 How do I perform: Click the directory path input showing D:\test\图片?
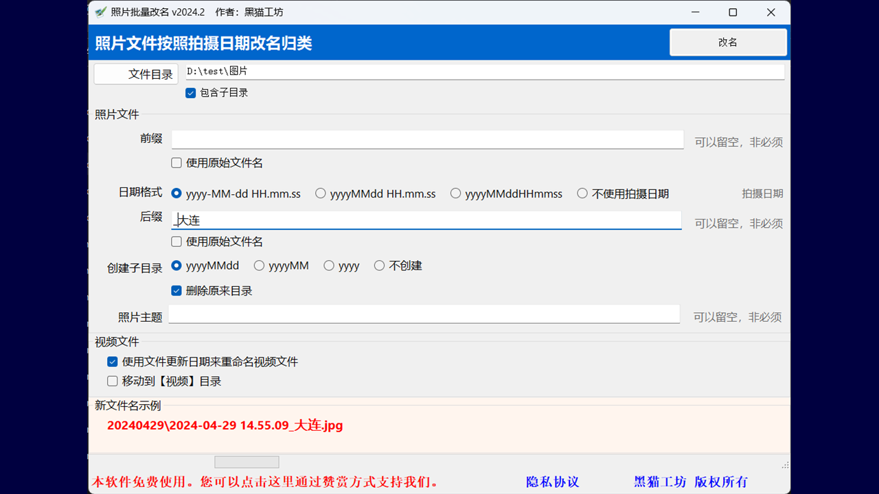(x=481, y=71)
